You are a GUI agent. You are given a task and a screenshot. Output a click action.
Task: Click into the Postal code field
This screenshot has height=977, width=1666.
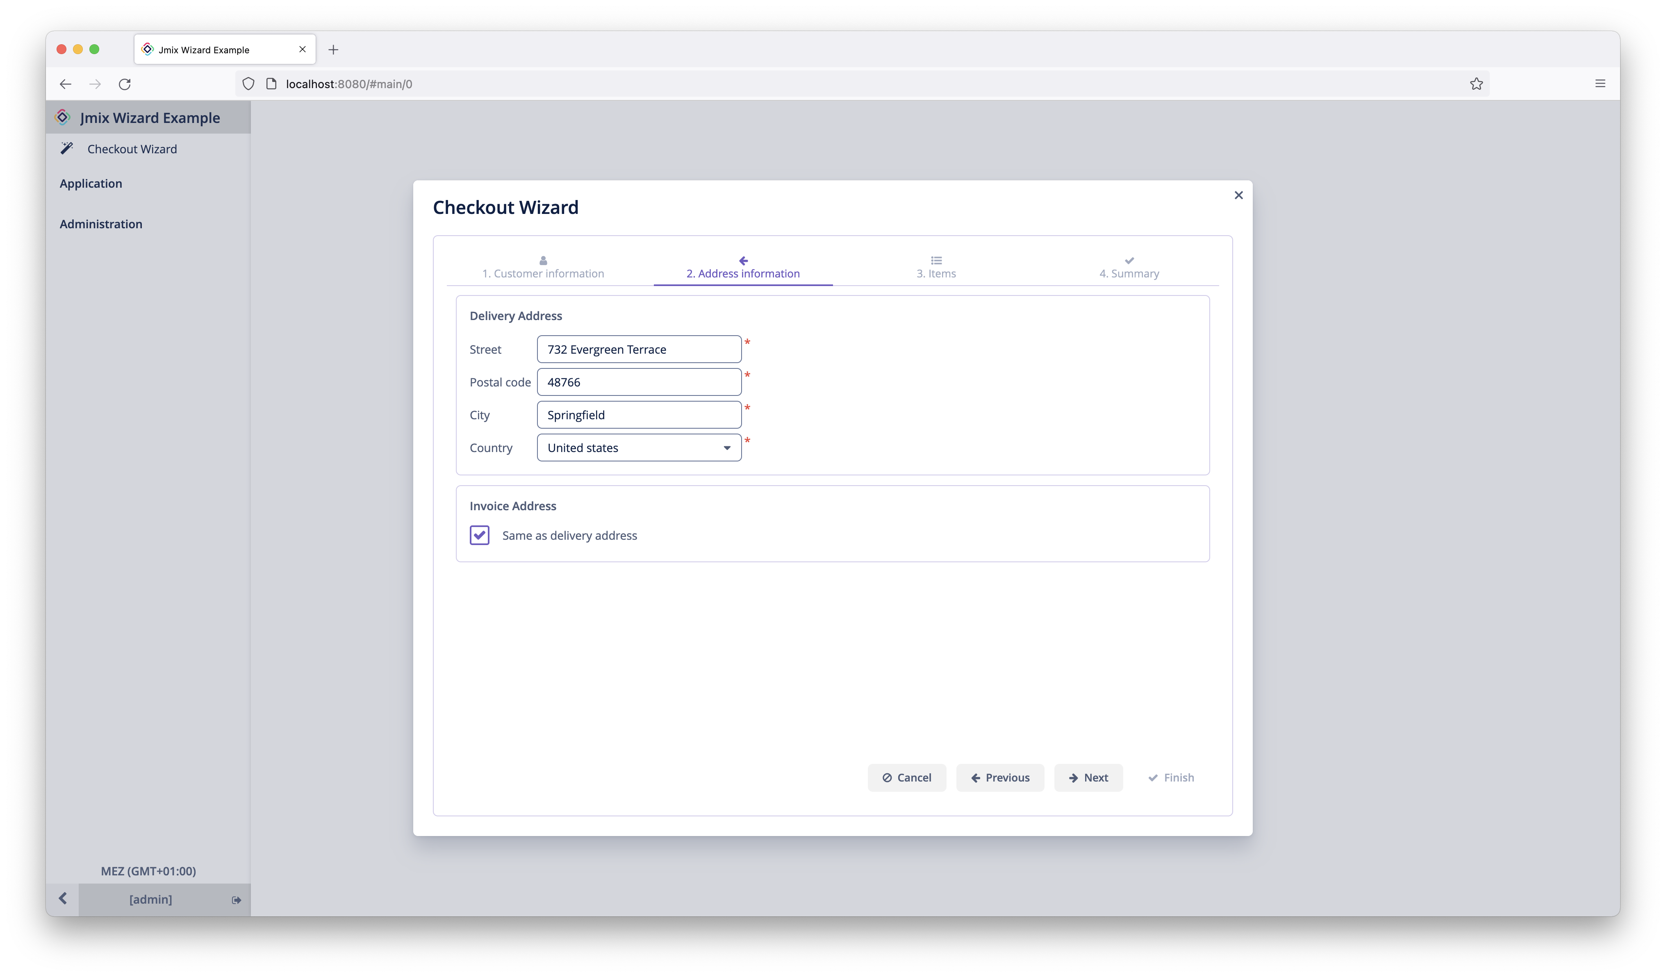[639, 382]
